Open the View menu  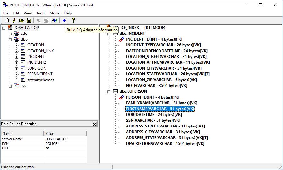[28, 13]
